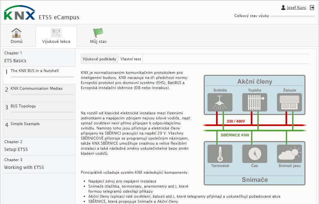
Task: Click progress bar under KNX BUS in a Nutshell
Action: pyautogui.click(x=42, y=77)
